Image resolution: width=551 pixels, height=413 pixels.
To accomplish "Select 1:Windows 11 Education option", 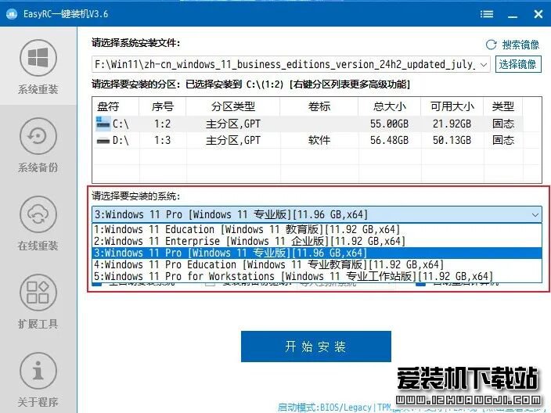I will tap(317, 230).
